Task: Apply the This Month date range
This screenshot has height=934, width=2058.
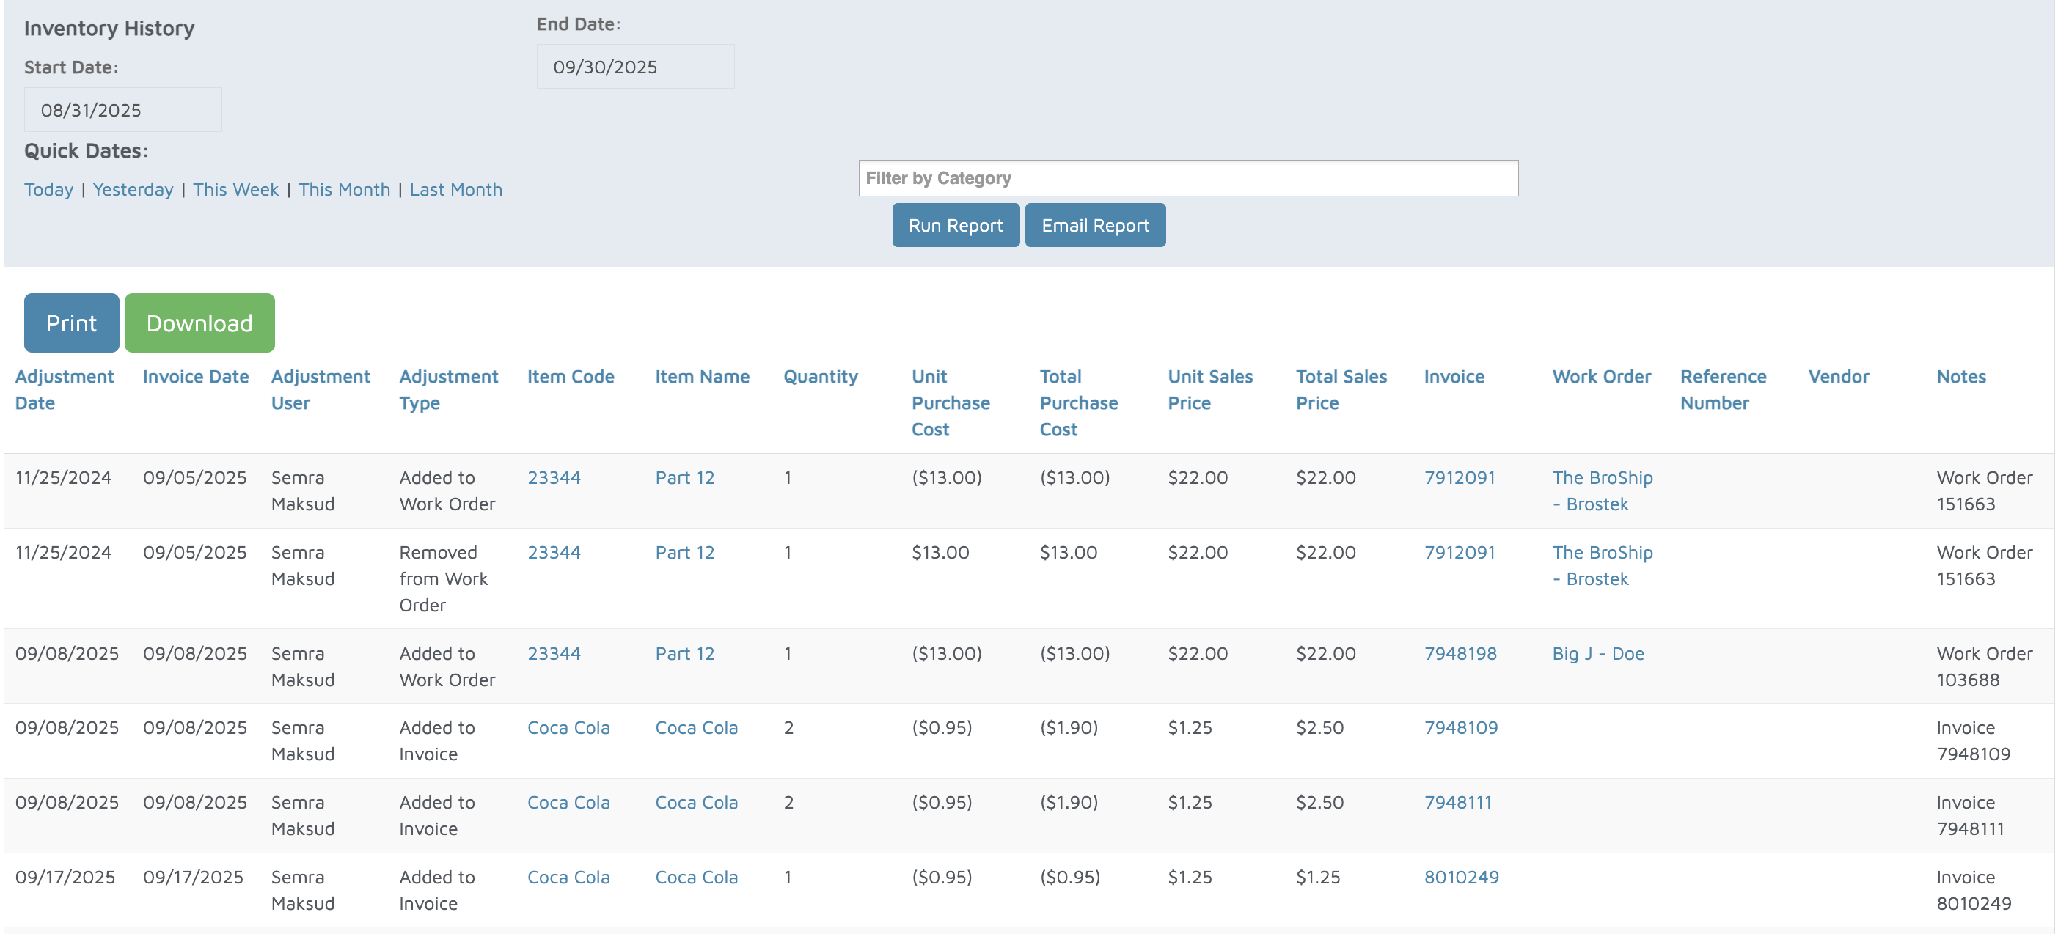Action: [x=343, y=189]
